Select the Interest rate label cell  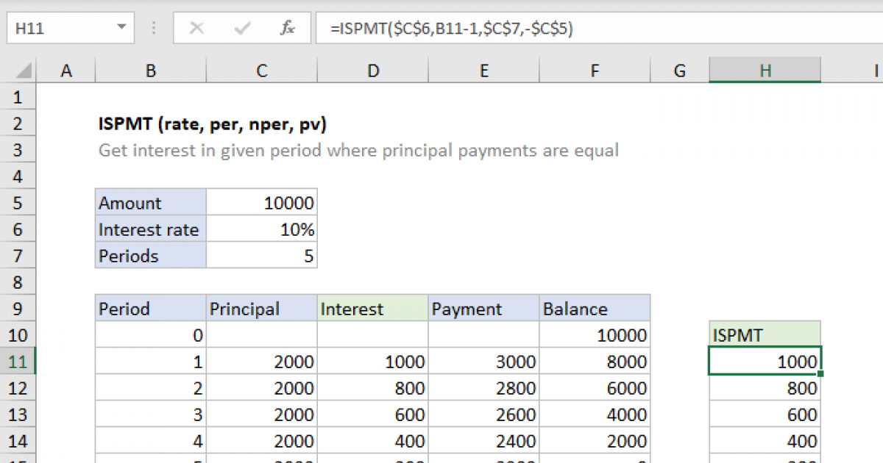[150, 229]
